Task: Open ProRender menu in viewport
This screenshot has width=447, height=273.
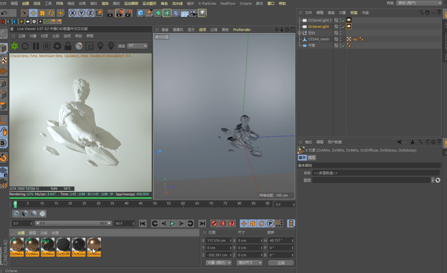Action: [242, 30]
